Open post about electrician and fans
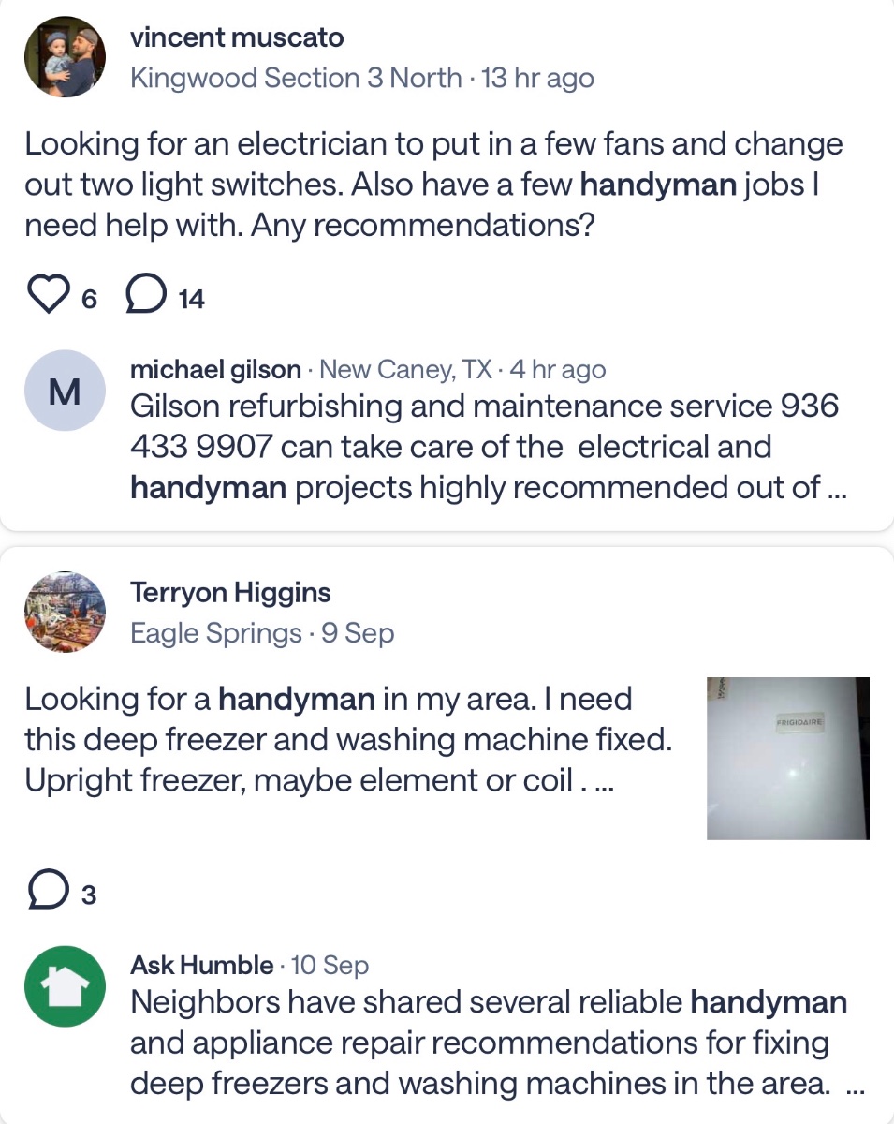Viewport: 894px width, 1124px height. coord(433,186)
